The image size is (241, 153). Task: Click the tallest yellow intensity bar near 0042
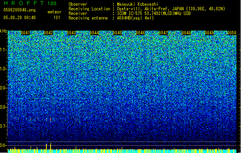click(x=51, y=148)
